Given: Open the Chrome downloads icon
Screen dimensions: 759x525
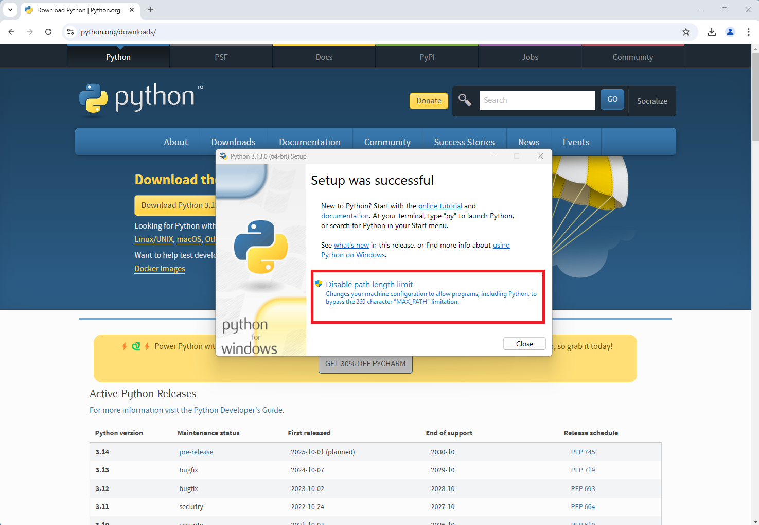Looking at the screenshot, I should pyautogui.click(x=712, y=32).
